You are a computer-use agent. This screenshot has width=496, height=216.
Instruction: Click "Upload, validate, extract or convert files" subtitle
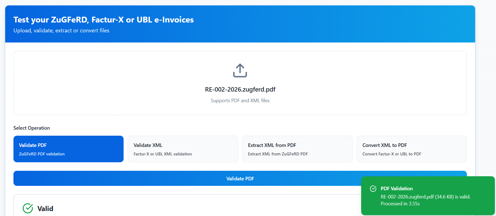pos(61,30)
